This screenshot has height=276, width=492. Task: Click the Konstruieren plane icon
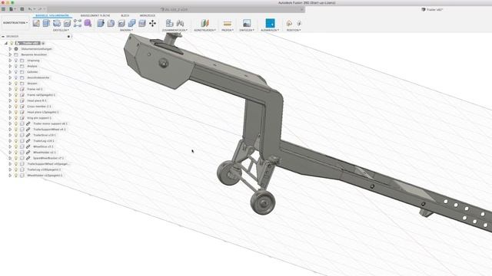point(205,23)
